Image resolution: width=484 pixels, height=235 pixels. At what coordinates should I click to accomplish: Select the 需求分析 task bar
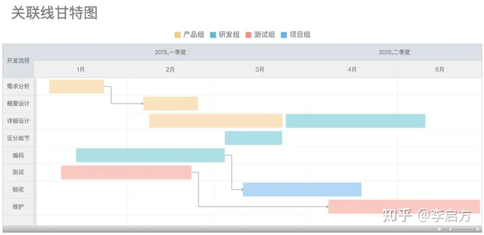click(x=76, y=86)
